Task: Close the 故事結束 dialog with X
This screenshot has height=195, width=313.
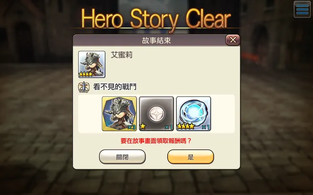Action: point(233,40)
